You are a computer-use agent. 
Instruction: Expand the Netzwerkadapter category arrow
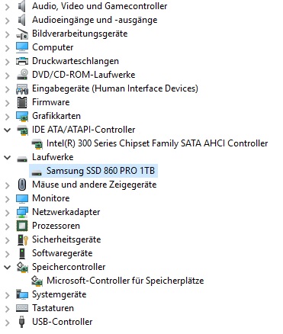pos(8,212)
